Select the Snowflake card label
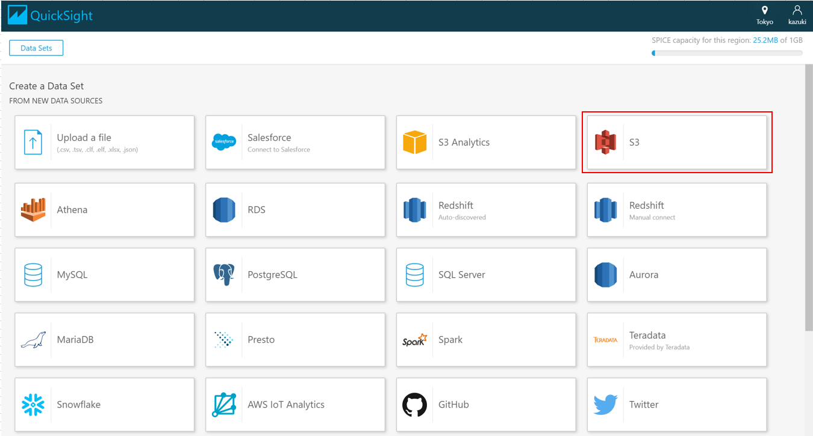Screen dimensions: 813x436 [79, 405]
